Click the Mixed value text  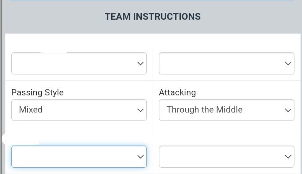pos(31,110)
